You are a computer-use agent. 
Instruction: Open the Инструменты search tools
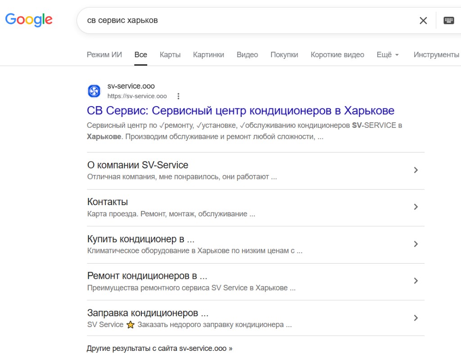pyautogui.click(x=436, y=54)
